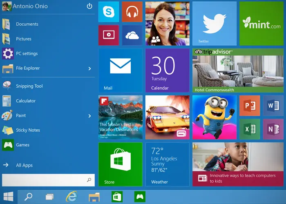Open the People tile with woman photo
This screenshot has width=286, height=204.
click(x=168, y=24)
